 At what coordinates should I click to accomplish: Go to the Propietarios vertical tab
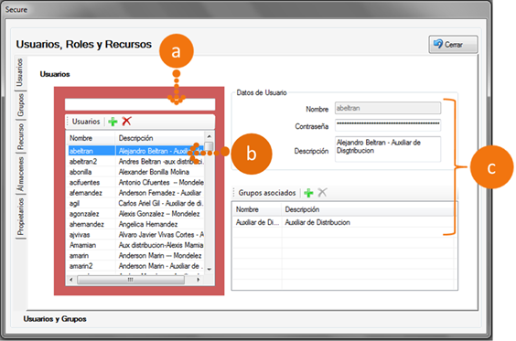pyautogui.click(x=20, y=217)
